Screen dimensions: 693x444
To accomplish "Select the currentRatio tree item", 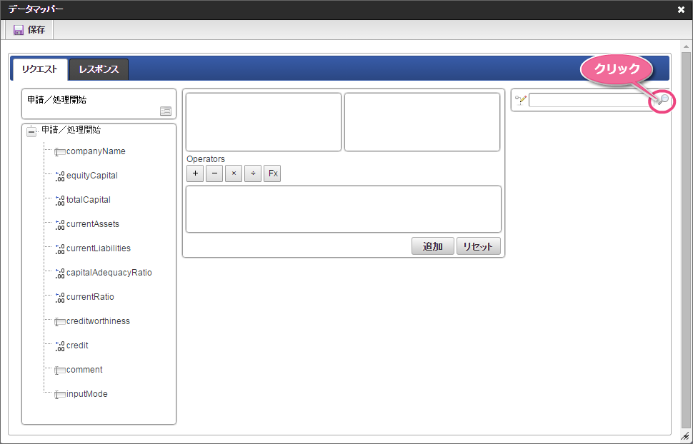I will (90, 298).
